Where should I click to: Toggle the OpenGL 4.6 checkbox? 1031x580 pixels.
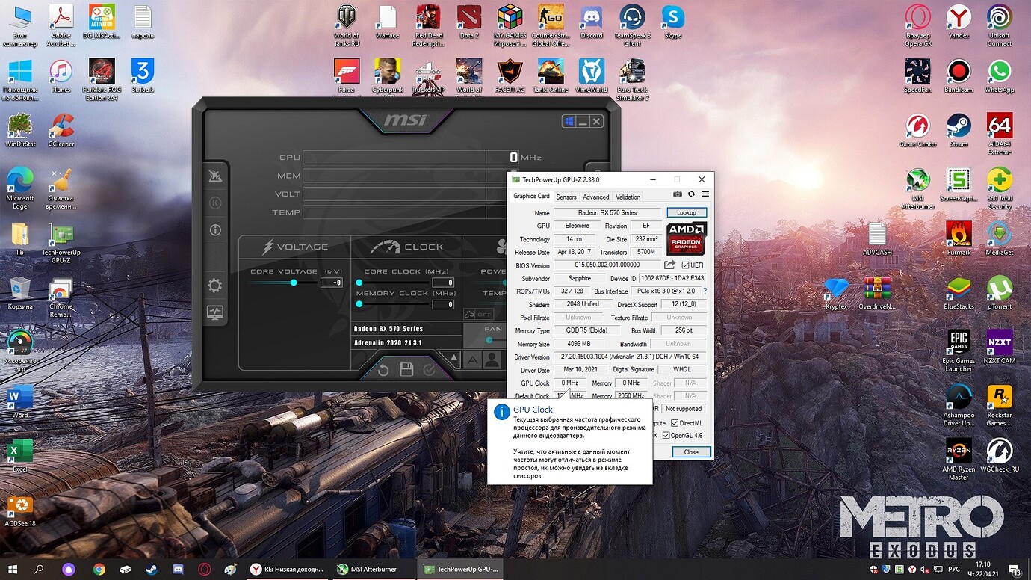point(666,435)
